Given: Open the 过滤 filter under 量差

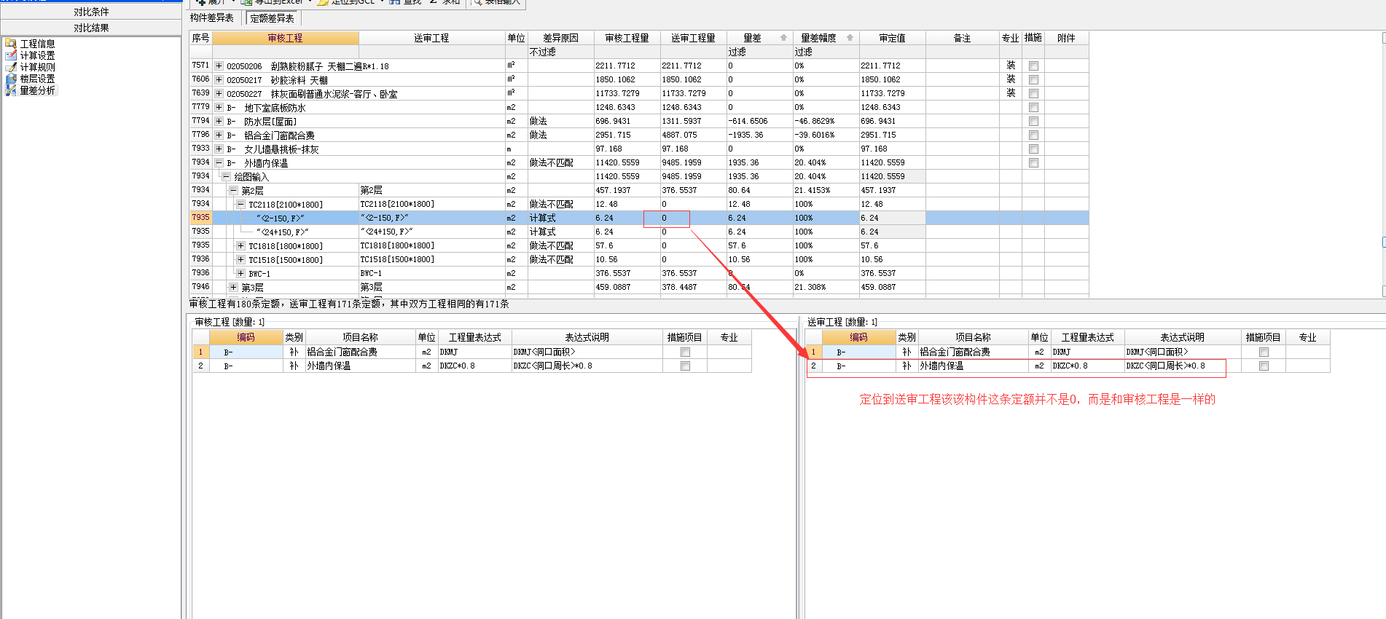Looking at the screenshot, I should (759, 52).
